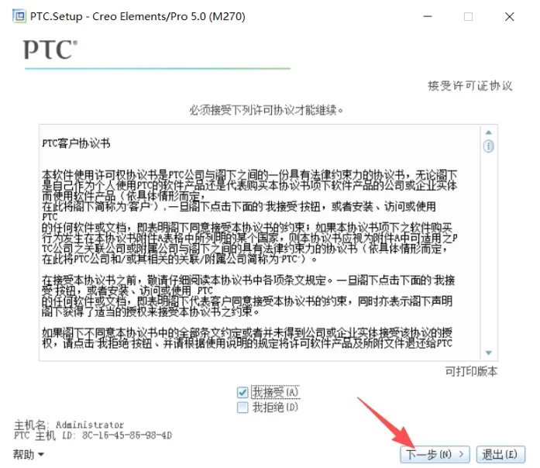Click the license scrollbar up arrow
The width and height of the screenshot is (540, 468).
pos(488,132)
